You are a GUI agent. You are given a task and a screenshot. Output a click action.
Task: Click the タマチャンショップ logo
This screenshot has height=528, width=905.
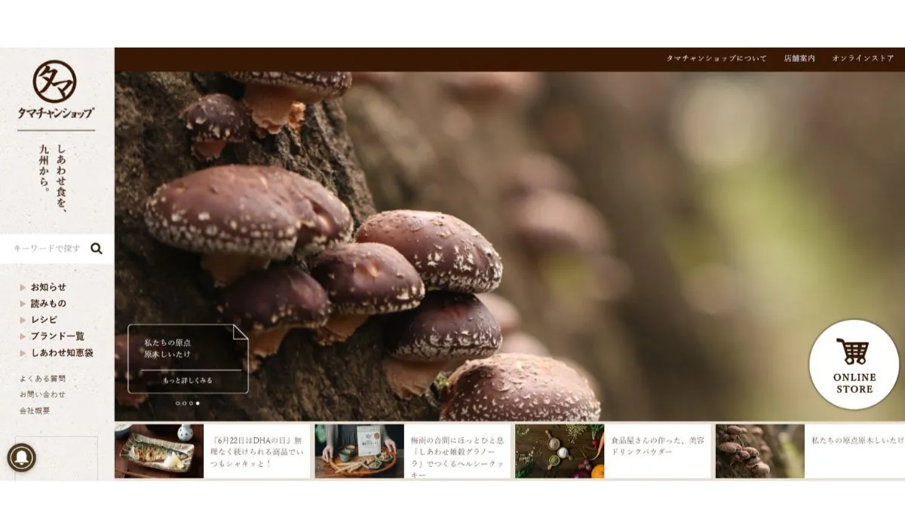pos(56,91)
